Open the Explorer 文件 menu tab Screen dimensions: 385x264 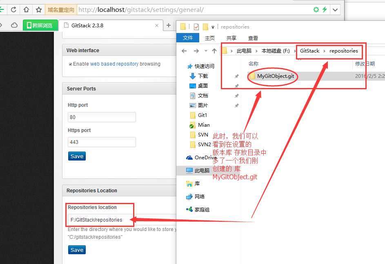pyautogui.click(x=188, y=38)
